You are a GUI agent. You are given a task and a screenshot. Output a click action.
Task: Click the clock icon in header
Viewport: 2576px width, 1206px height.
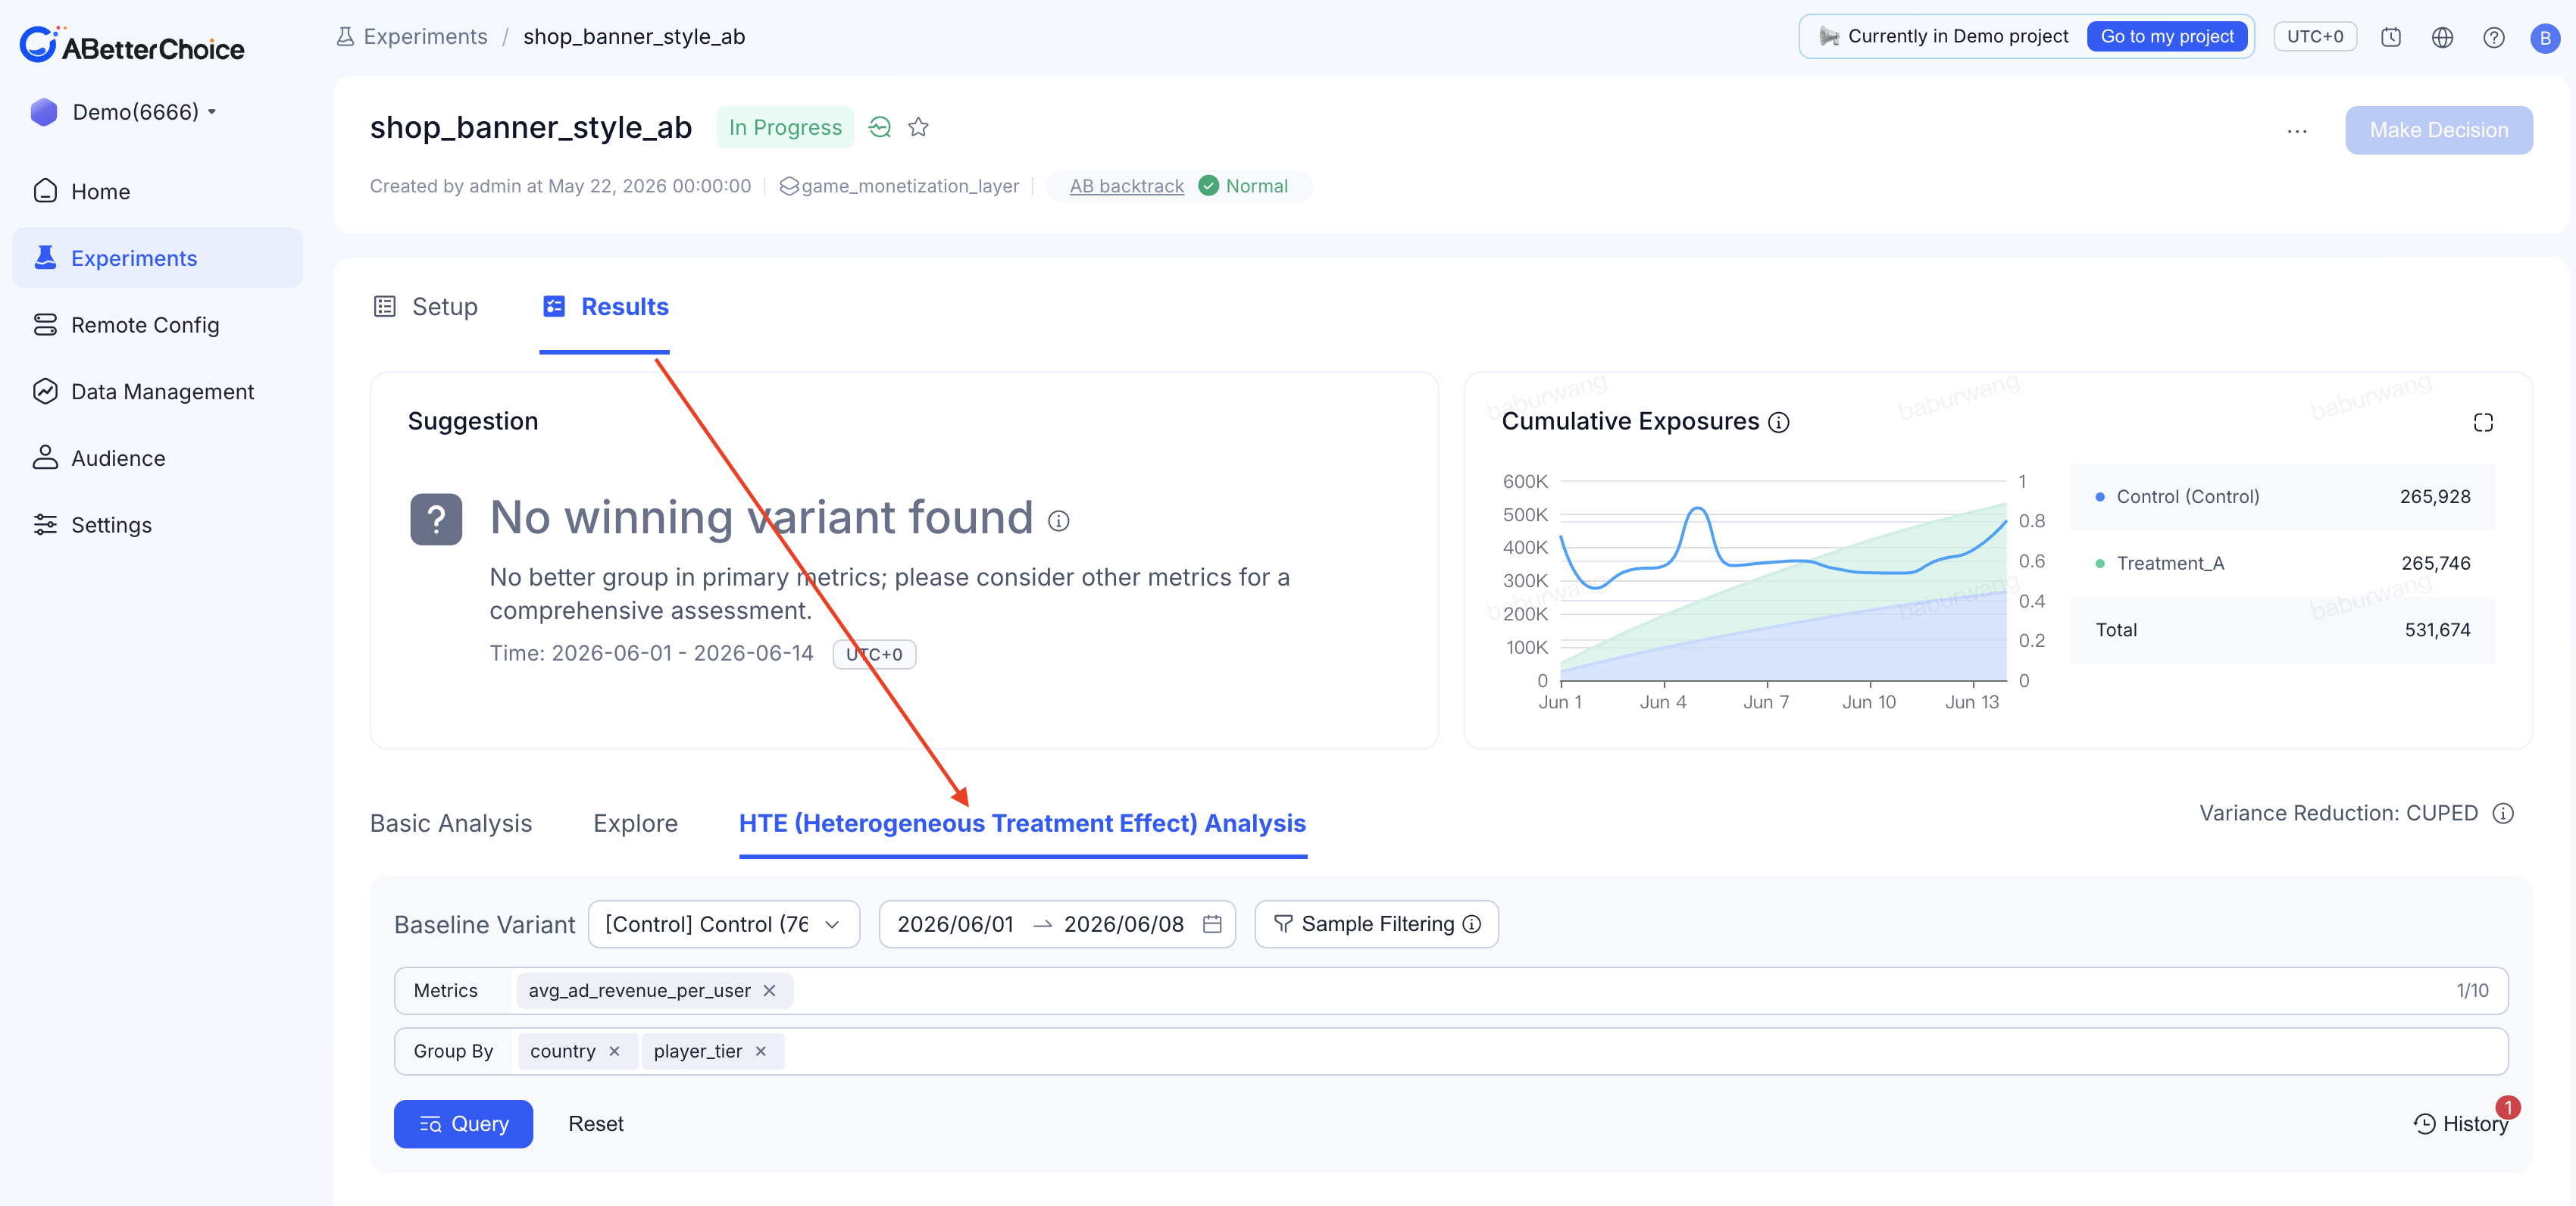pos(2391,37)
